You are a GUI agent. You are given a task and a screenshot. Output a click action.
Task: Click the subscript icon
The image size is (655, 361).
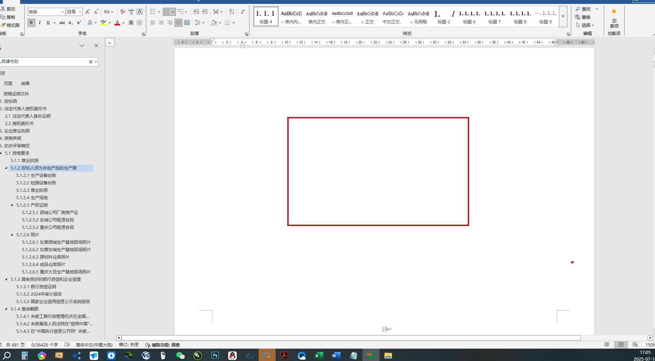[71, 23]
